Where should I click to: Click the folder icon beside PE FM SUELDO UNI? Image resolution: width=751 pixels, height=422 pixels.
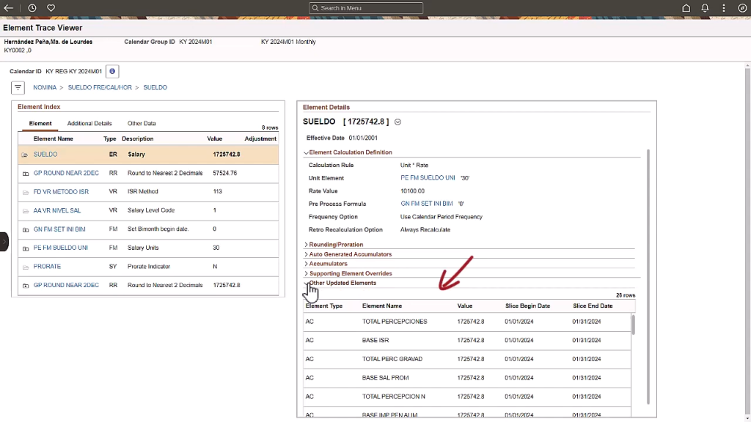point(24,248)
